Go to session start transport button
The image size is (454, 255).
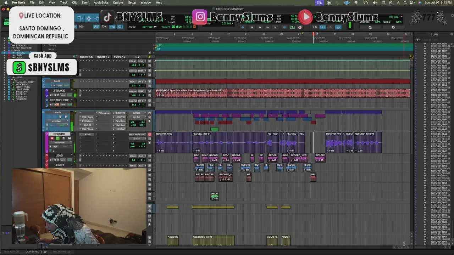tap(252, 27)
